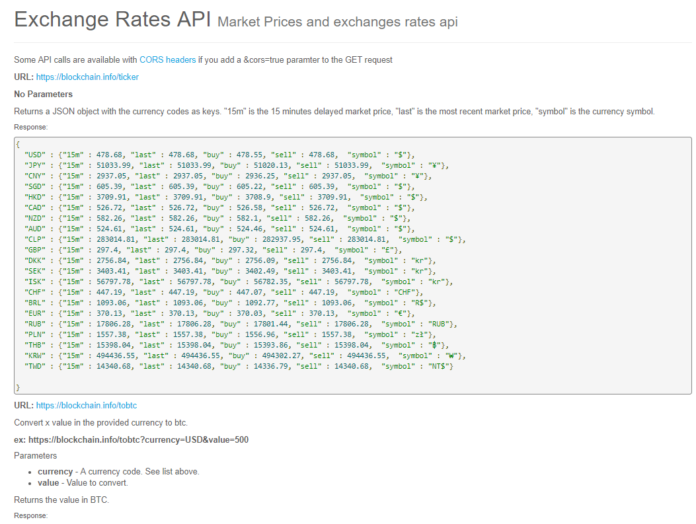Image resolution: width=696 pixels, height=524 pixels.
Task: Click the "CLP" row in JSON response
Action: (x=245, y=240)
